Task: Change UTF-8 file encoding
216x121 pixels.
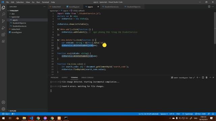Action: pyautogui.click(x=172, y=114)
